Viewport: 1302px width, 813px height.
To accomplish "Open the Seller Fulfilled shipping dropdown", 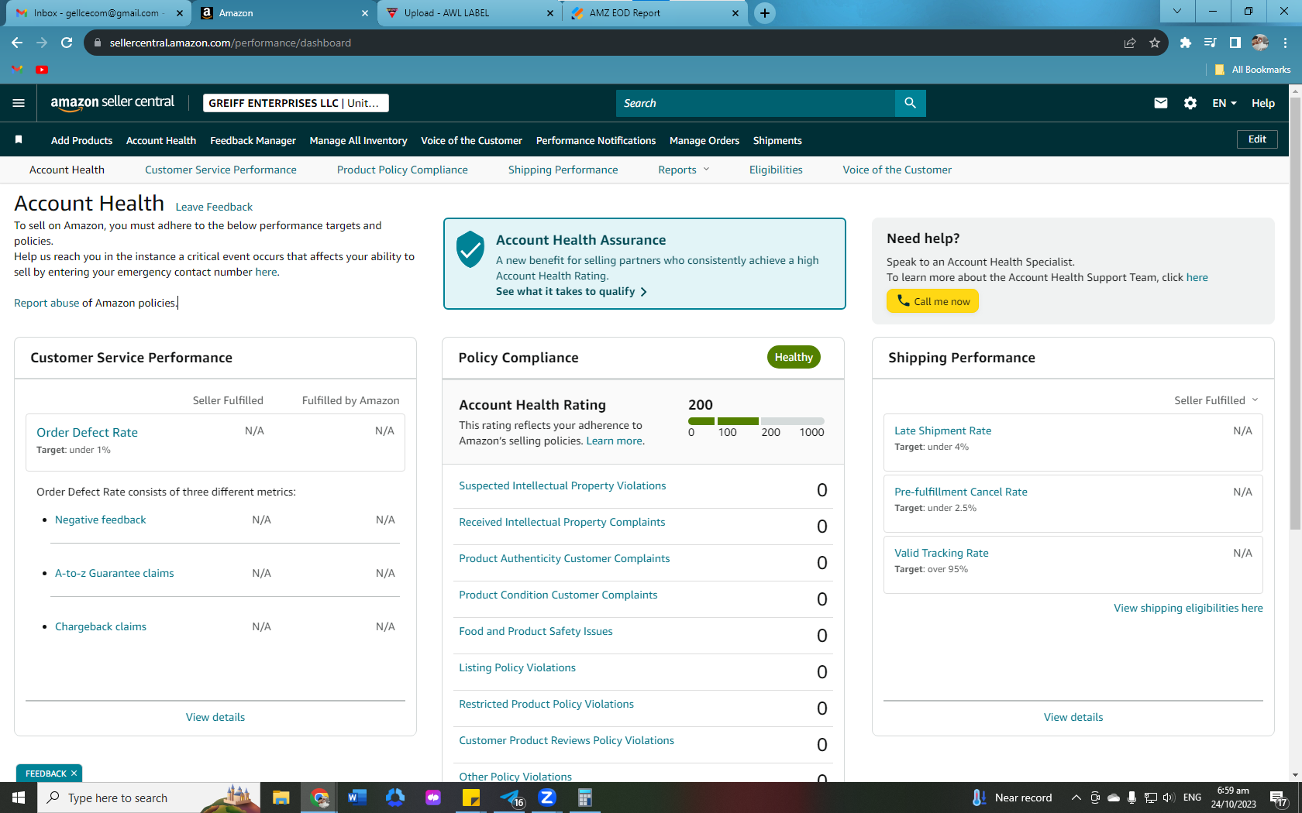I will click(x=1216, y=400).
